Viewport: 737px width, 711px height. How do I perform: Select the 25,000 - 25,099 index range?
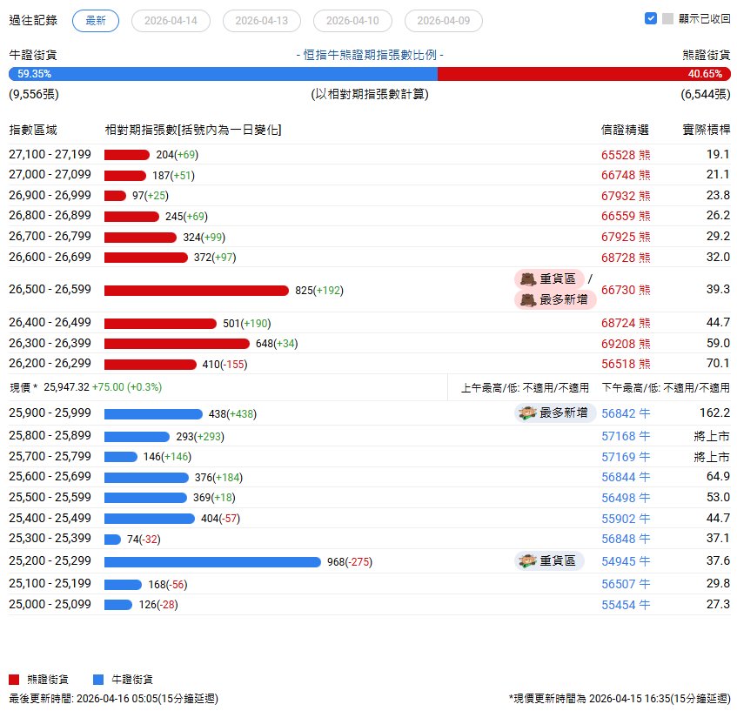tap(50, 604)
